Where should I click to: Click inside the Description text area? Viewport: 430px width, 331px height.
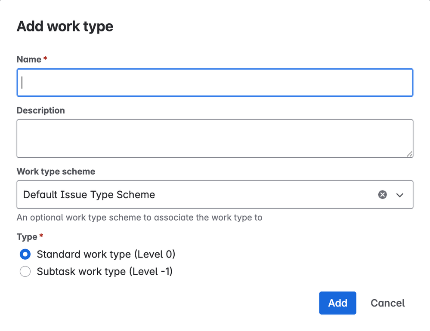(x=215, y=138)
